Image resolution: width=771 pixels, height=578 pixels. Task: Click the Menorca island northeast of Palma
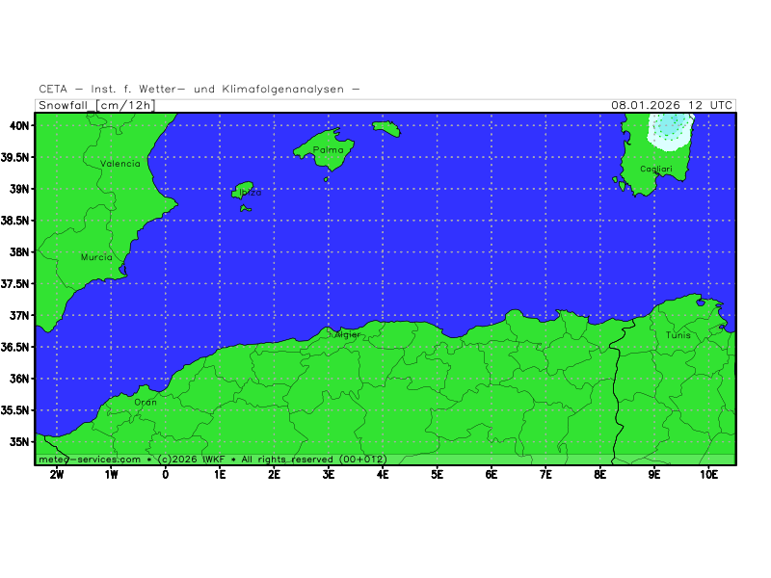point(385,128)
